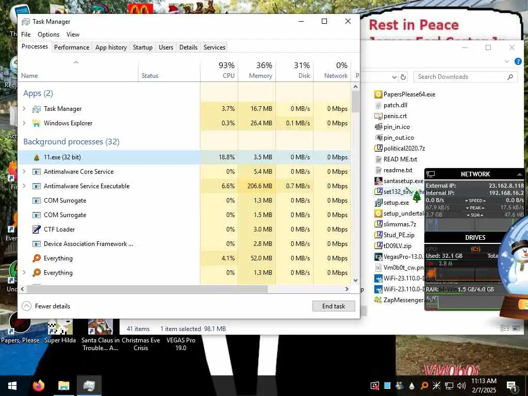Switch to the Users tab

[166, 47]
